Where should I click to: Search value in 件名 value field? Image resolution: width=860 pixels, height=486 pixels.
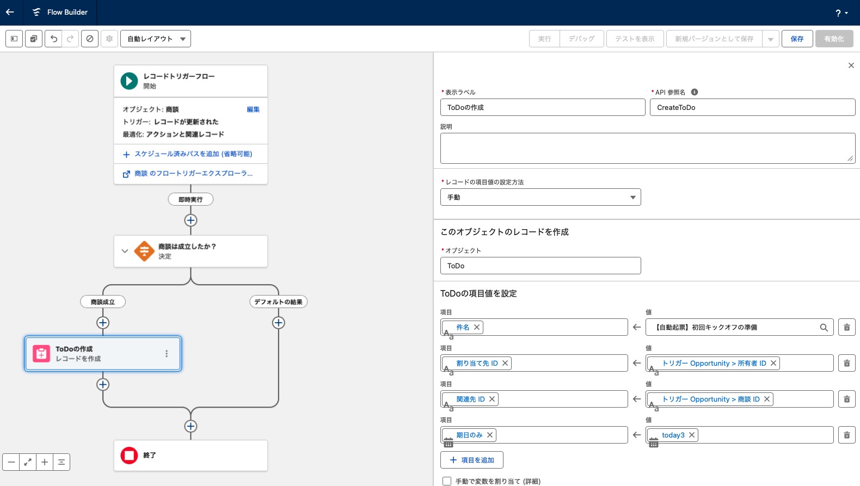(x=740, y=327)
